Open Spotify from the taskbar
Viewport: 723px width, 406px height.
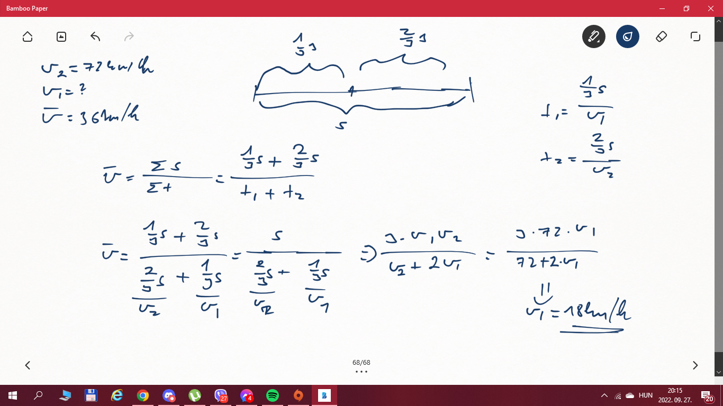(x=273, y=395)
